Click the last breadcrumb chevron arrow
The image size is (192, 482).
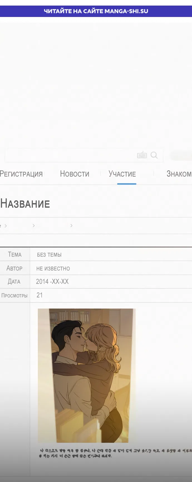(72, 225)
